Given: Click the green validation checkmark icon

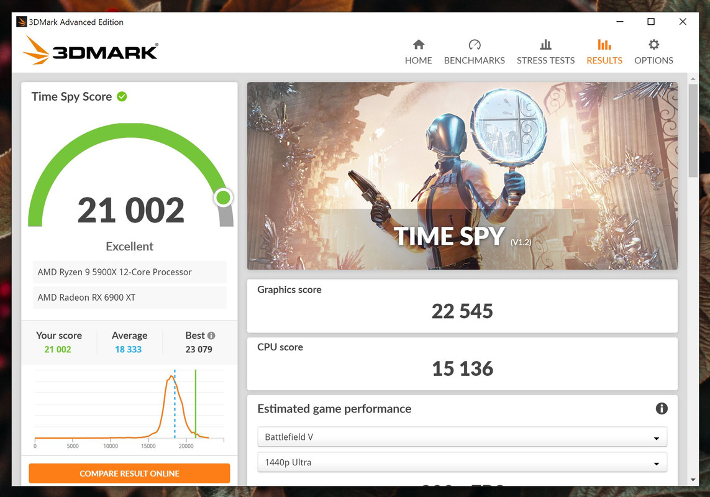Looking at the screenshot, I should pyautogui.click(x=122, y=96).
